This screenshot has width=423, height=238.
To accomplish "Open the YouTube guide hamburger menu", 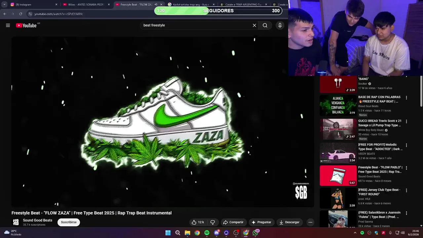I will coord(8,25).
